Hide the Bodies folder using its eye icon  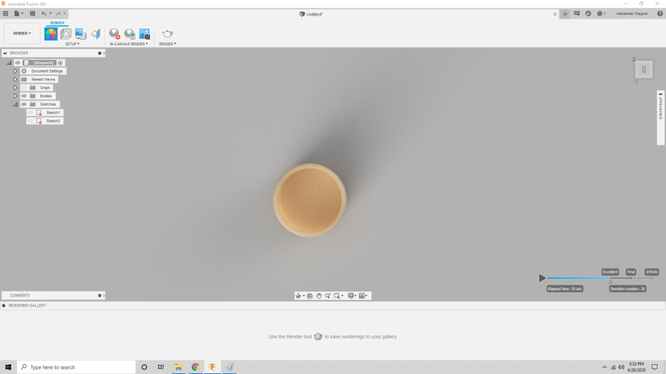24,96
